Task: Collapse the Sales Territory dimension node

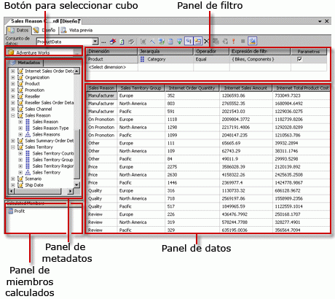Action: coord(13,147)
